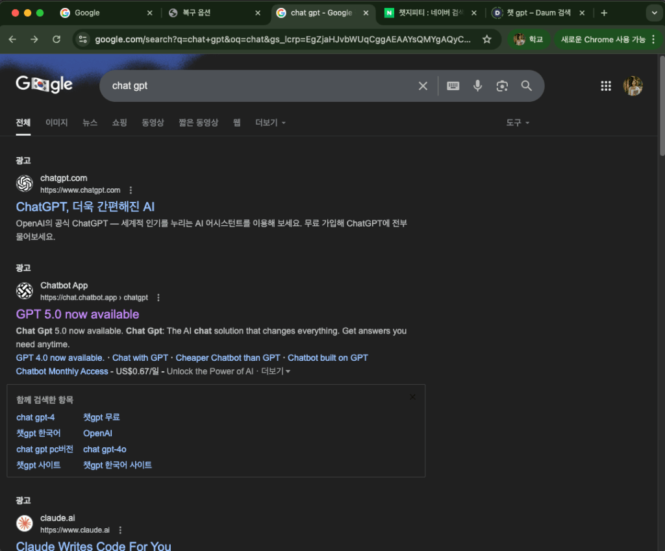The height and width of the screenshot is (551, 665).
Task: Switch to the 챗 gpt Daum 검색 tab
Action: coord(538,13)
